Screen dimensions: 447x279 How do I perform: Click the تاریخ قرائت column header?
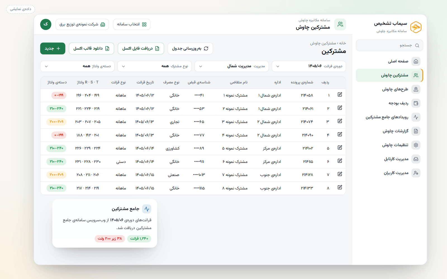pyautogui.click(x=145, y=82)
